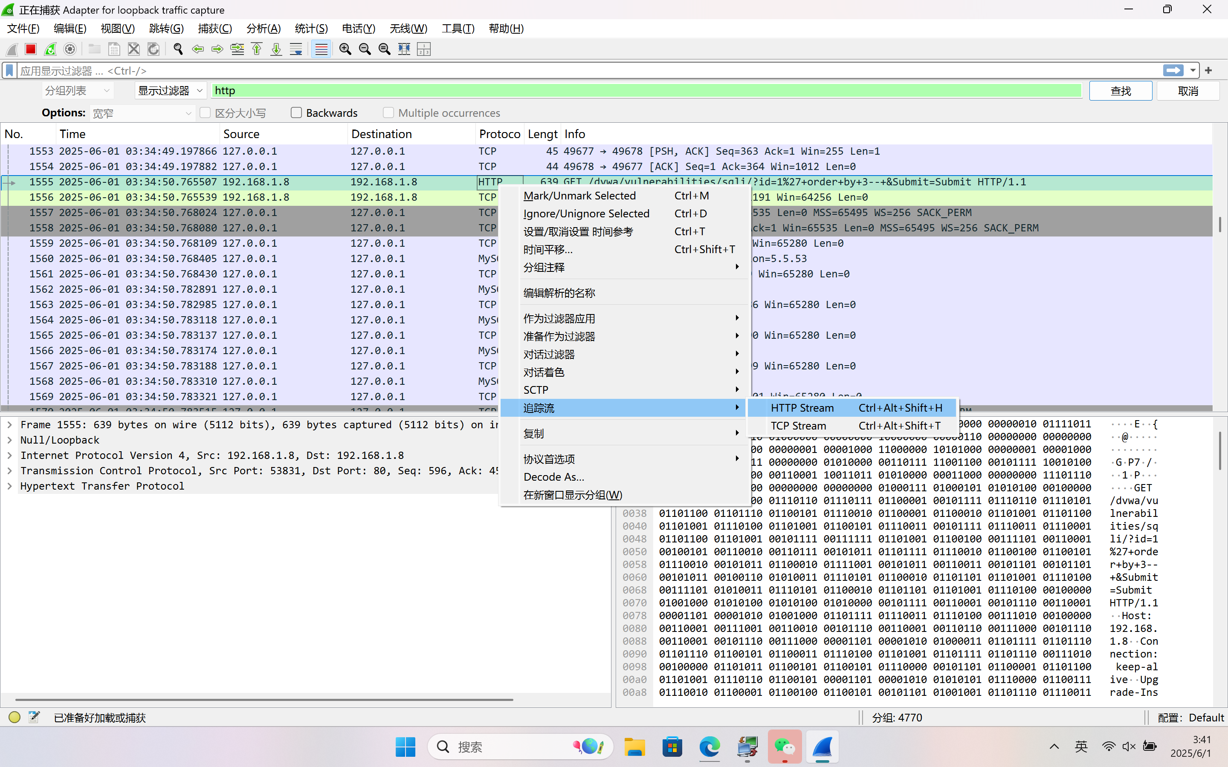1228x767 pixels.
Task: Check the Multiple occurrences checkbox
Action: tap(388, 112)
